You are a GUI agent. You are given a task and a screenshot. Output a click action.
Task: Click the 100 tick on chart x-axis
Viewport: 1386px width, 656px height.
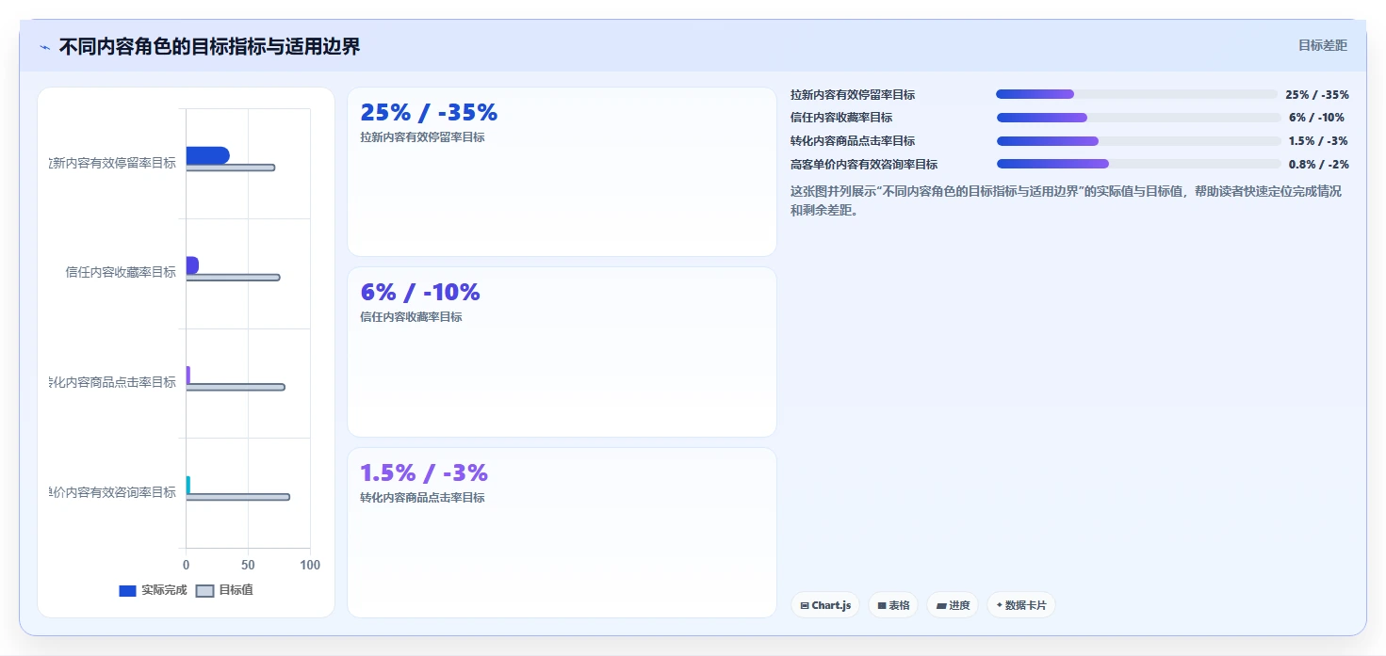[x=310, y=565]
